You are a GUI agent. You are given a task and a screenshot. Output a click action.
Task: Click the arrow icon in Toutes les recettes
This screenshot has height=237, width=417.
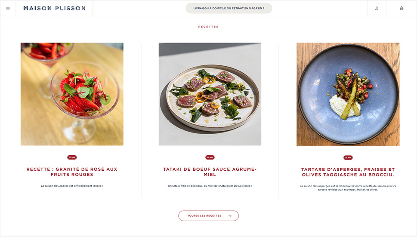tap(230, 215)
